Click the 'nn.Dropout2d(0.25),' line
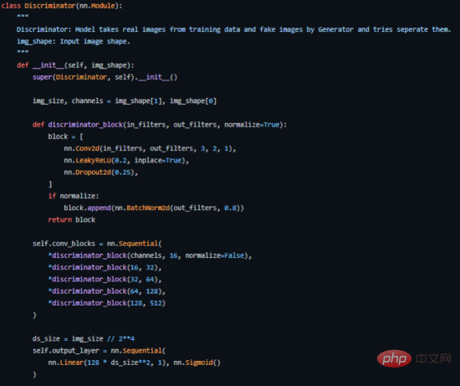The width and height of the screenshot is (460, 386). 101,172
